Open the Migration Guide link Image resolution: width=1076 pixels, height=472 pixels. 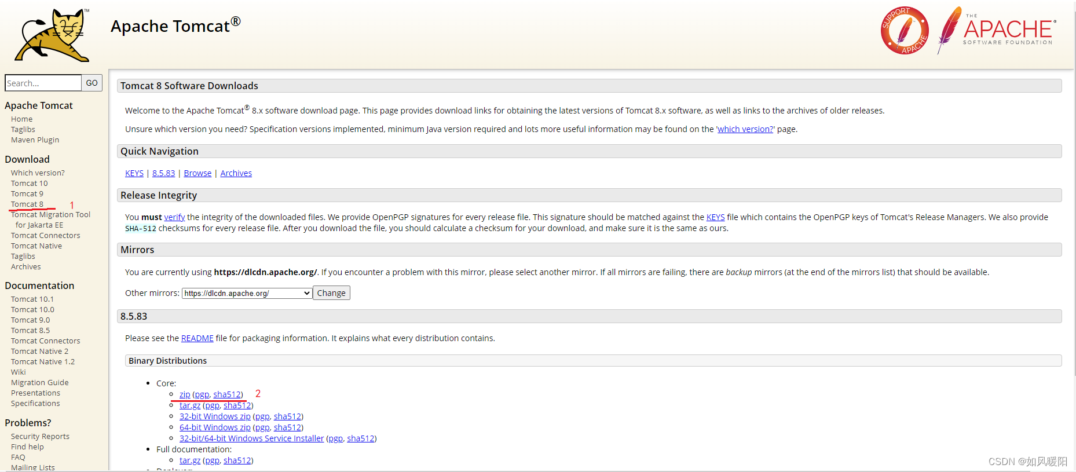point(40,382)
